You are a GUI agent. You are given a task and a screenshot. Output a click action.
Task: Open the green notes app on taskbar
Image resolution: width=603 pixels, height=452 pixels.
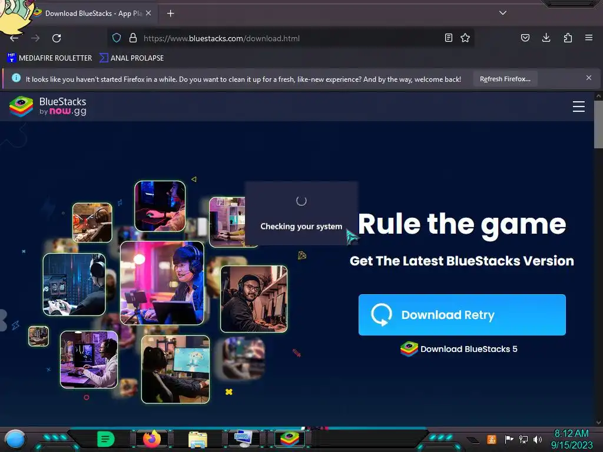point(105,439)
